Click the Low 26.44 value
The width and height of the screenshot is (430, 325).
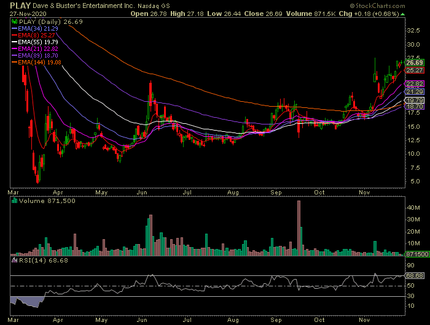click(224, 13)
